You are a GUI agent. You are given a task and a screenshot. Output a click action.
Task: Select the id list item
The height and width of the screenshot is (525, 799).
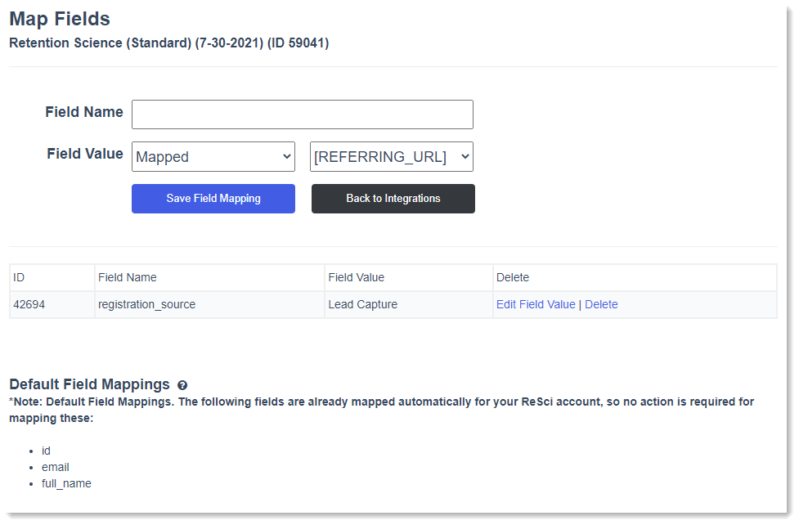(x=46, y=451)
